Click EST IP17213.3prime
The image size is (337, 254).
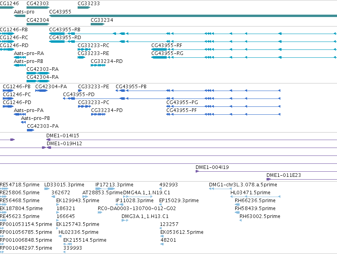coord(114,185)
